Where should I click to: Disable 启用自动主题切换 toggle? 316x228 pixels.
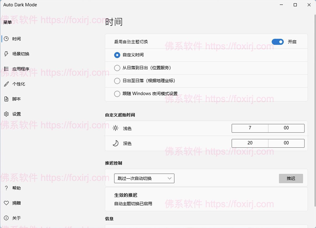click(278, 42)
